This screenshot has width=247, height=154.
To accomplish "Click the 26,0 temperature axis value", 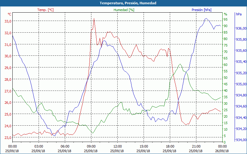I will pos(8,103).
